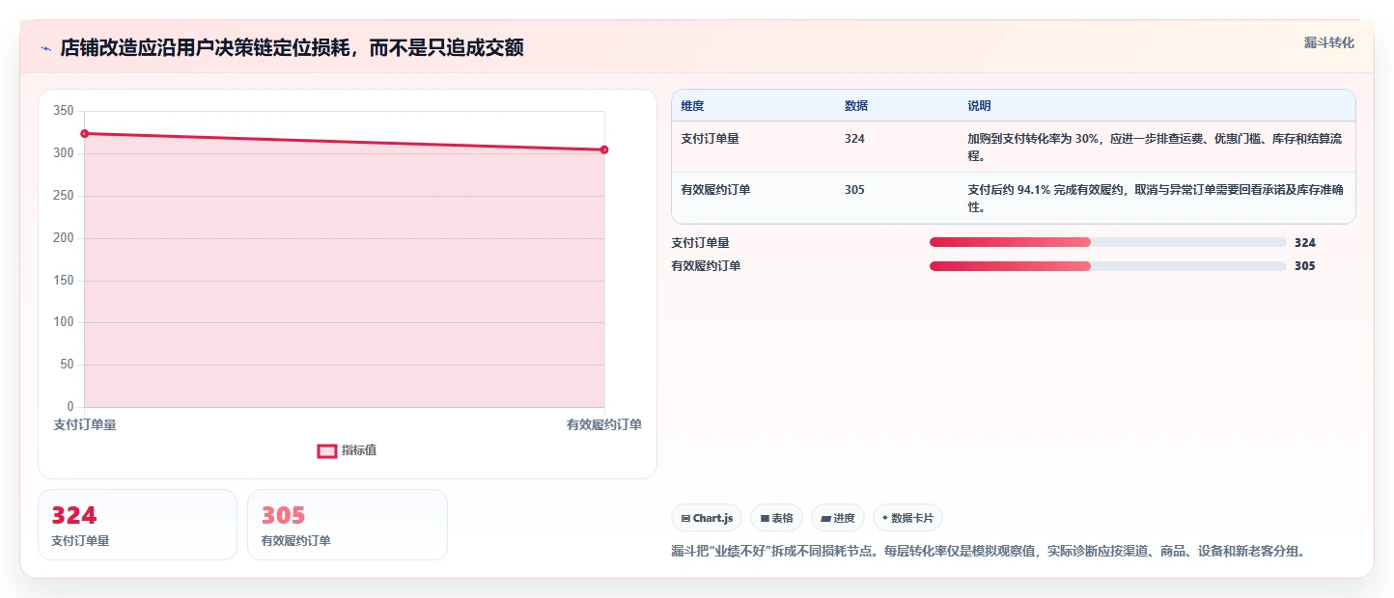Screen dimensions: 1394x598
Task: Click the 350 y-axis tick label
Action: [x=64, y=111]
